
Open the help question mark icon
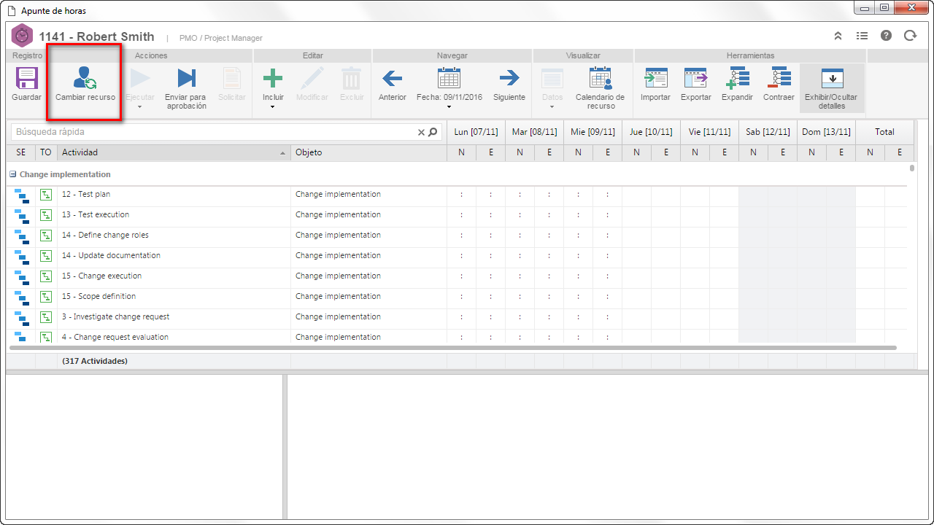pyautogui.click(x=886, y=36)
